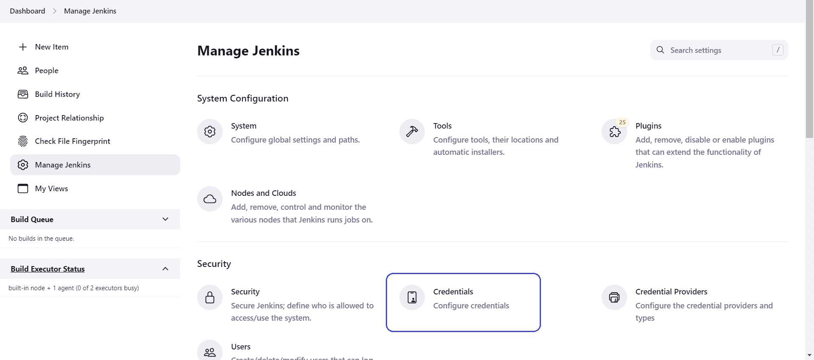
Task: Open the Users link title
Action: pyautogui.click(x=241, y=346)
